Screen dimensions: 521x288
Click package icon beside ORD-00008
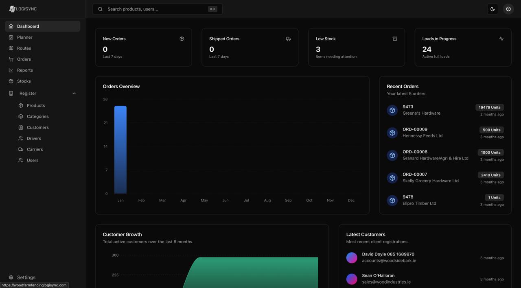point(392,155)
